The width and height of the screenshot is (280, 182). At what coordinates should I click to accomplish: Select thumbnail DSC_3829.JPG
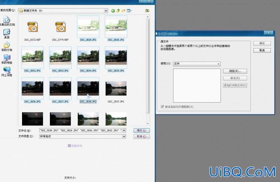[88, 27]
